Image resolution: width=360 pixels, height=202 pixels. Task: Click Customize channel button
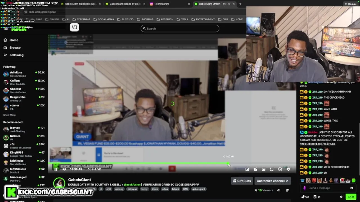click(273, 181)
